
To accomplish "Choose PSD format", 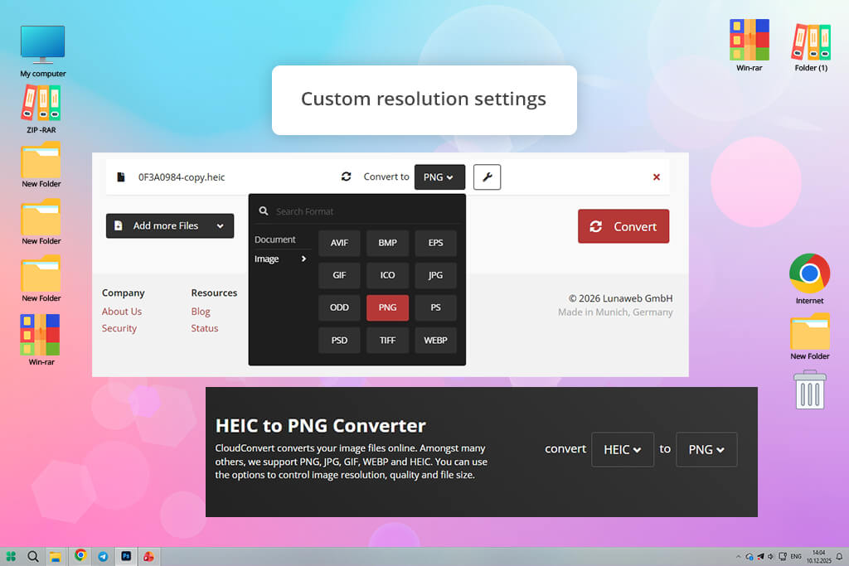I will click(339, 341).
